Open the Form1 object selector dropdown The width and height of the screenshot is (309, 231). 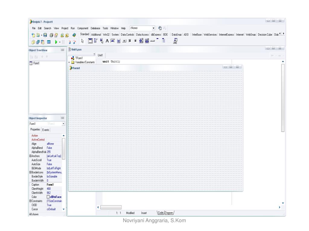(x=63, y=124)
